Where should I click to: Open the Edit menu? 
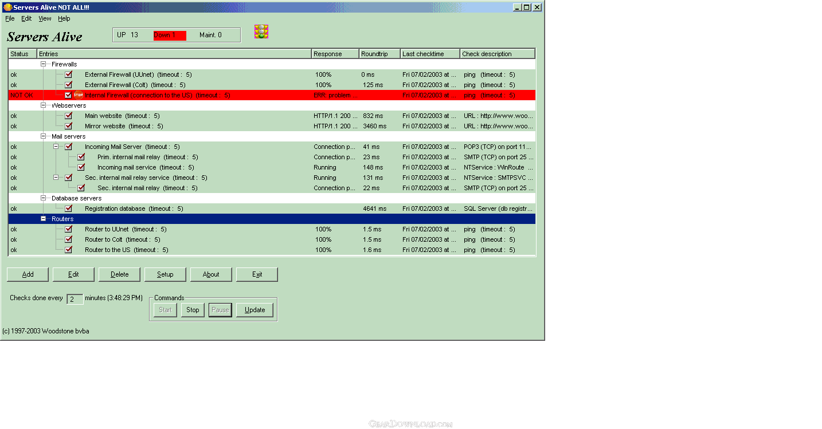tap(26, 18)
